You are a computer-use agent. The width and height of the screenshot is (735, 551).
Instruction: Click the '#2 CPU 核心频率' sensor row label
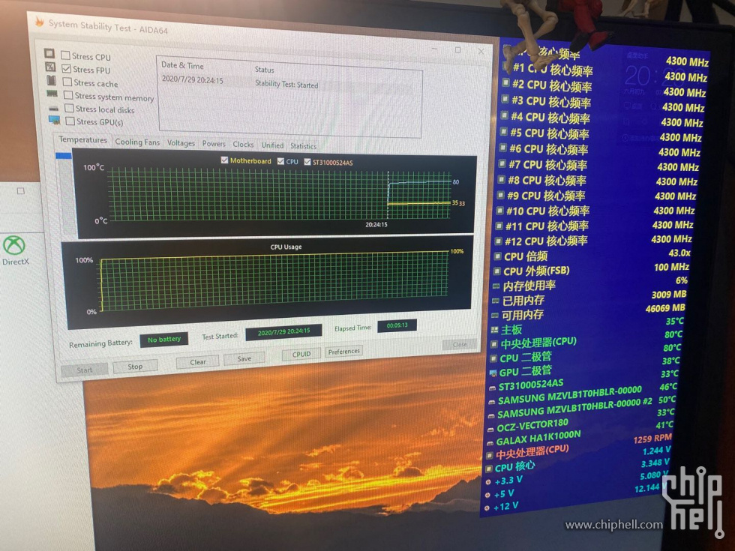pos(552,85)
